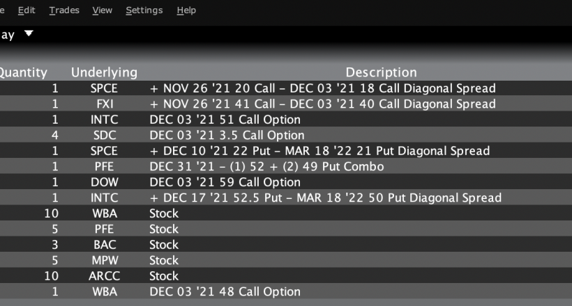Click the Description column header

point(381,72)
